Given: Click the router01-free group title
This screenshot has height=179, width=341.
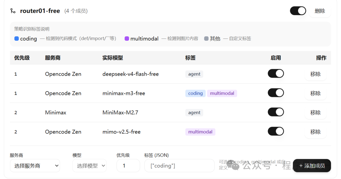Looking at the screenshot, I should (x=40, y=11).
